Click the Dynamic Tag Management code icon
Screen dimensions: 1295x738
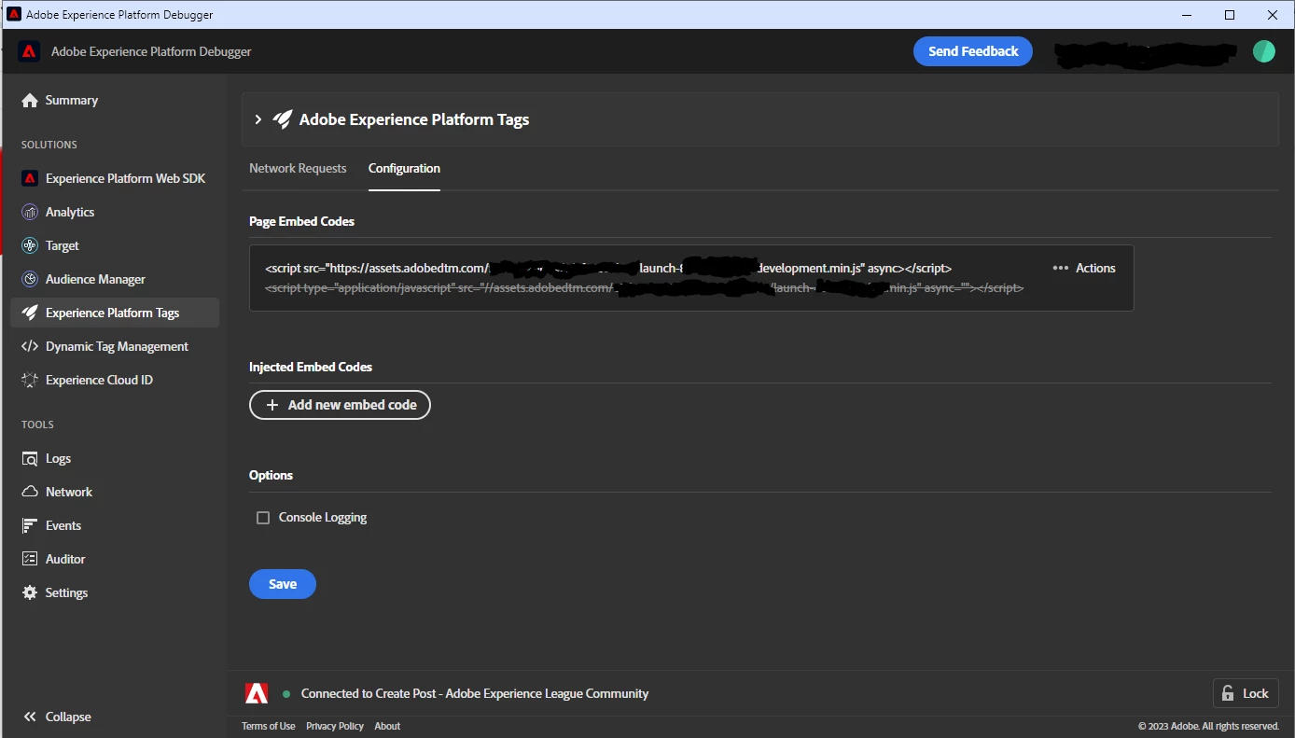click(30, 346)
